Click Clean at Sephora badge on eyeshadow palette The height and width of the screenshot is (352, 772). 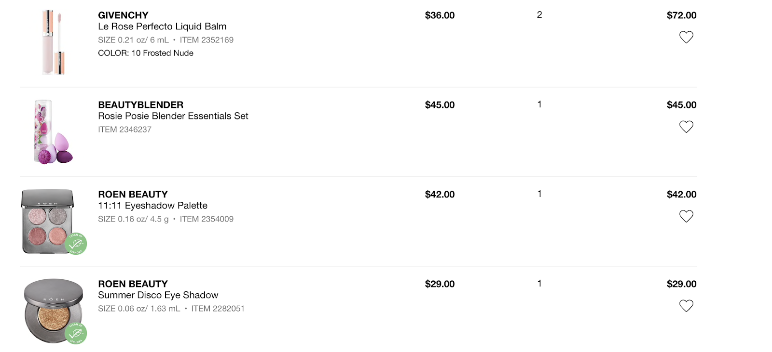[76, 244]
